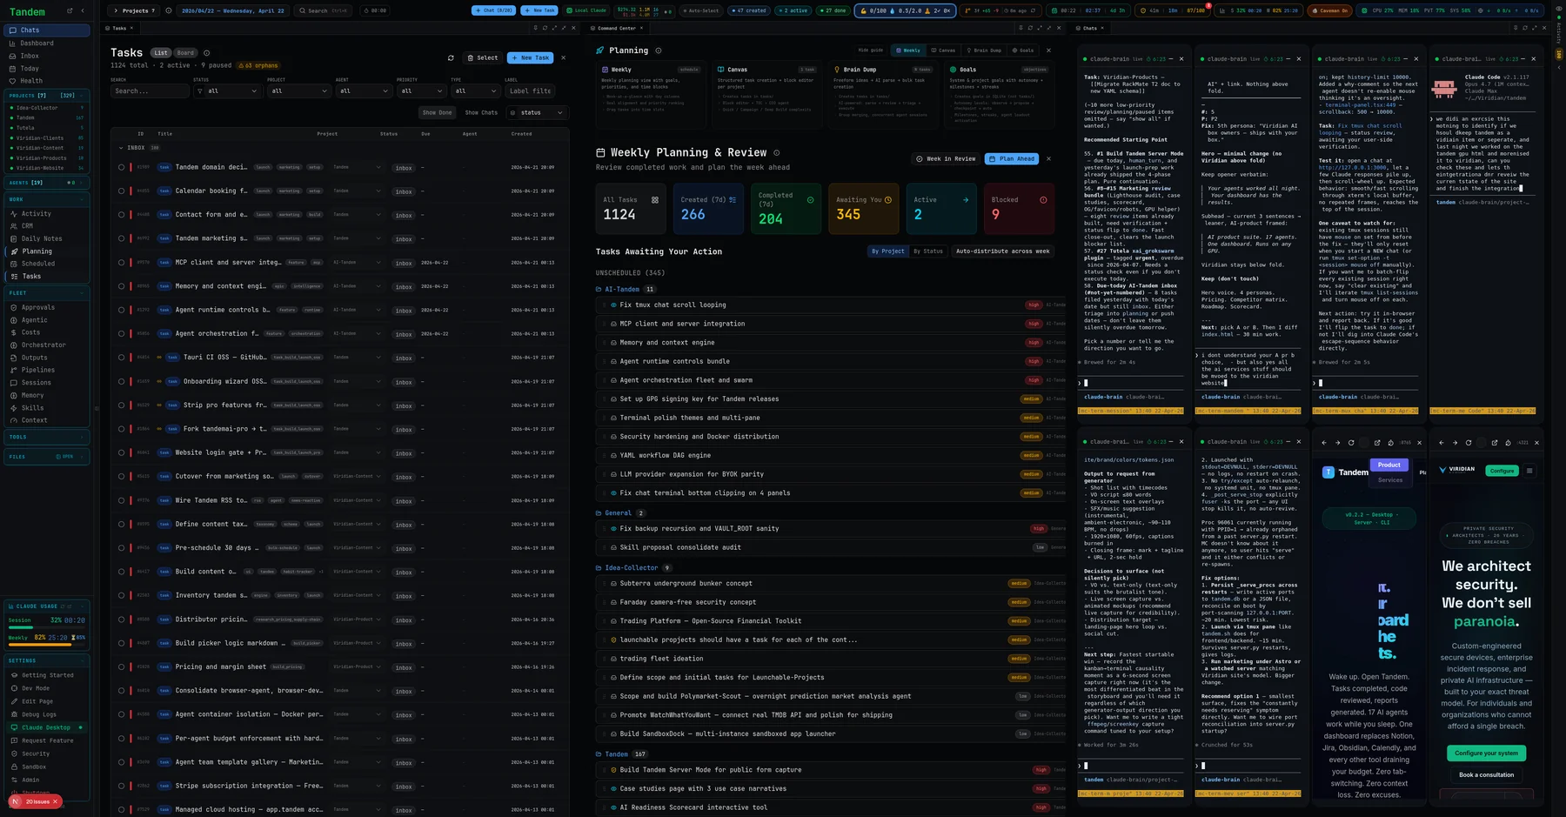Switch to By Status grouping
Screen dimensions: 1566x817
(928, 251)
